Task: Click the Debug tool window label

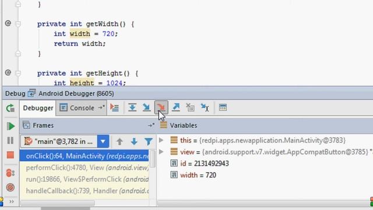Action: 15,93
